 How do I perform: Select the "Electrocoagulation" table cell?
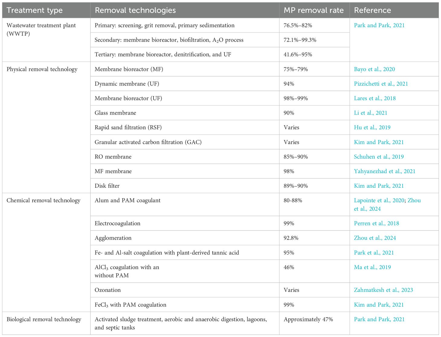(117, 223)
